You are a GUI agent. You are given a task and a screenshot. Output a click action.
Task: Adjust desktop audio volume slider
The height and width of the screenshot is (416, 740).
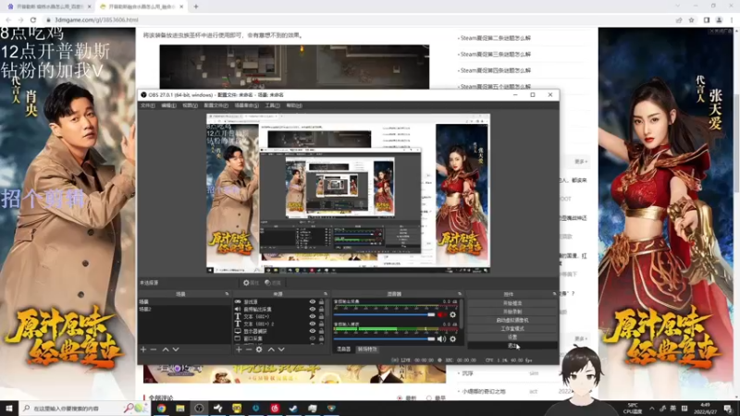(384, 314)
